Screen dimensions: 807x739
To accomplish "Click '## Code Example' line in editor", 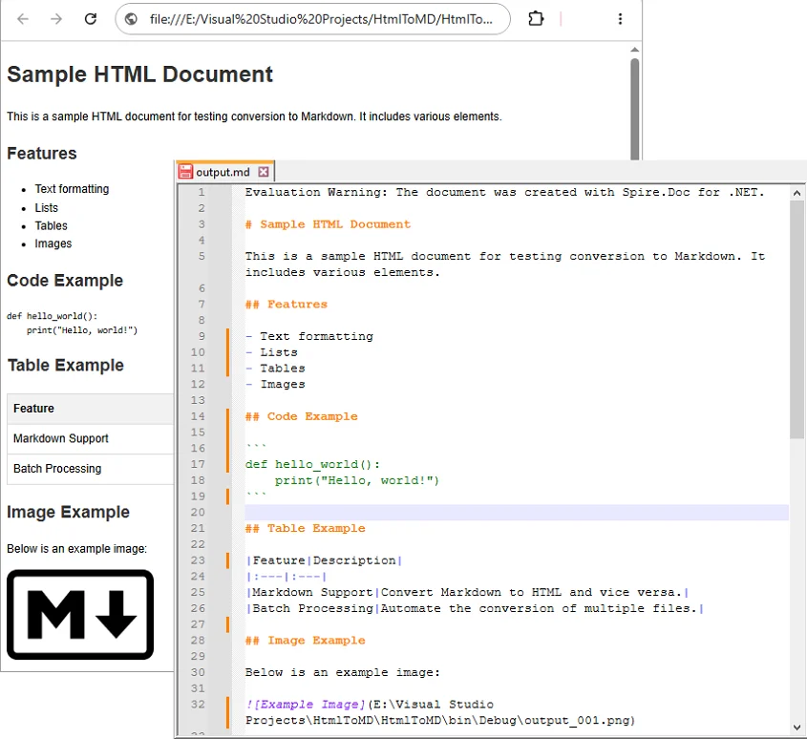I will [301, 416].
